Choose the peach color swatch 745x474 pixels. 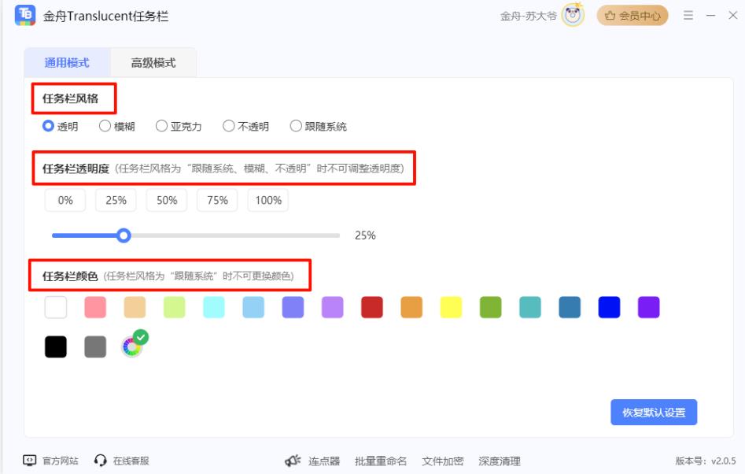pyautogui.click(x=135, y=307)
